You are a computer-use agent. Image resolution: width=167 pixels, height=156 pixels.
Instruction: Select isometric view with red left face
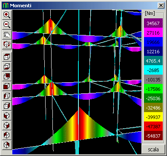click(7, 116)
